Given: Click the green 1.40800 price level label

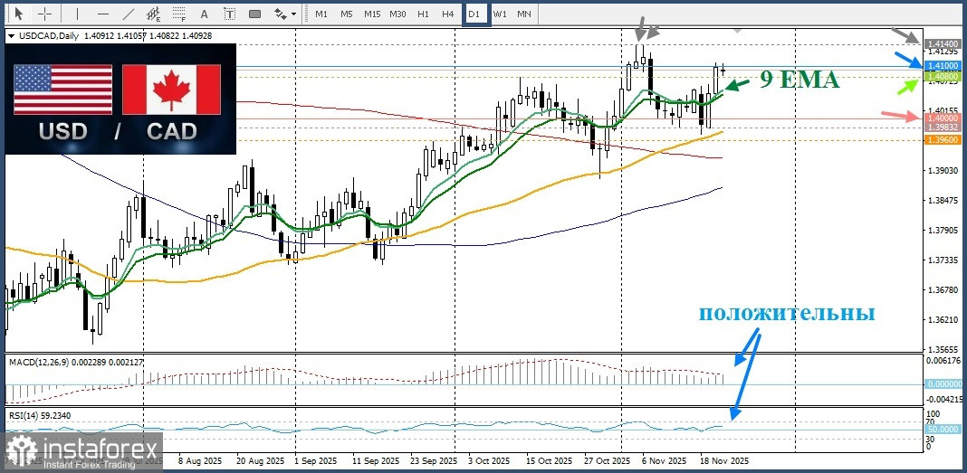Looking at the screenshot, I should click(x=941, y=76).
